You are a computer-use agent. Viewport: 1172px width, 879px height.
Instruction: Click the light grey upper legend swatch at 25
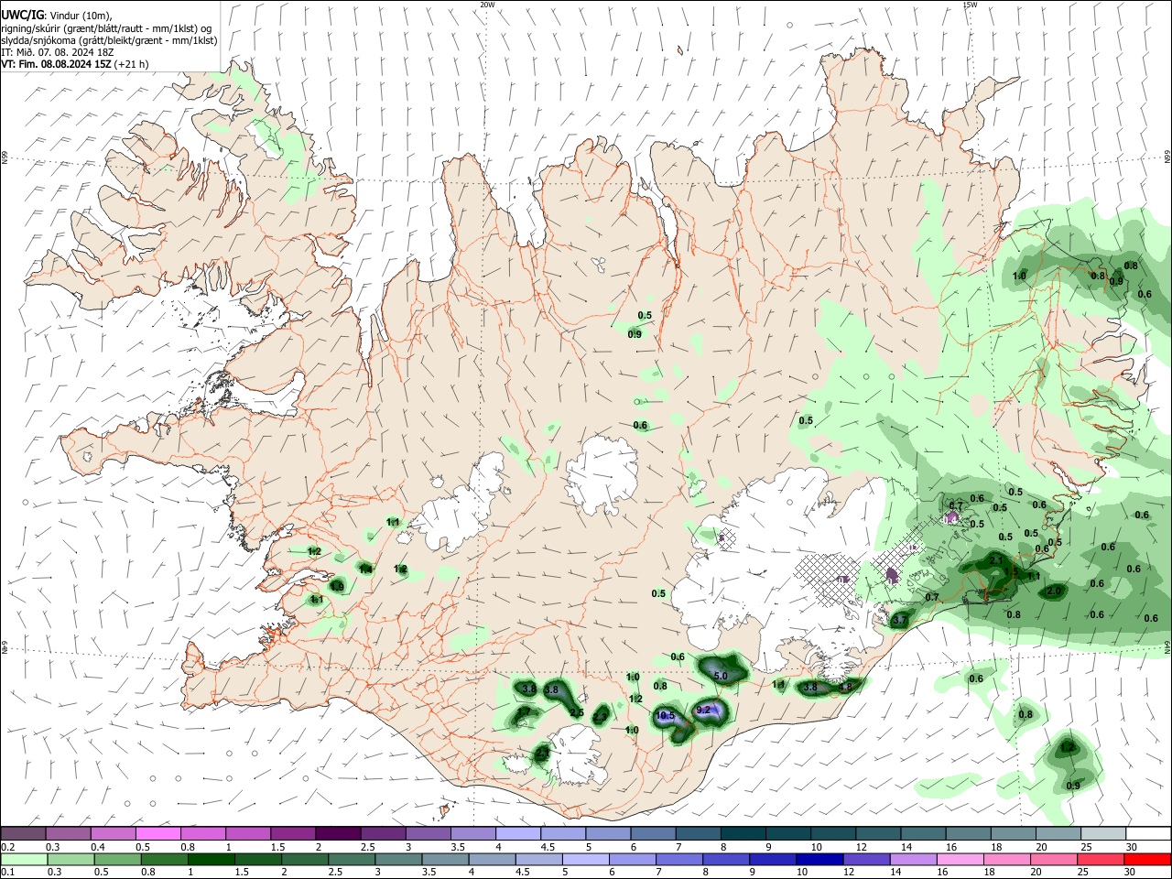click(x=1103, y=833)
